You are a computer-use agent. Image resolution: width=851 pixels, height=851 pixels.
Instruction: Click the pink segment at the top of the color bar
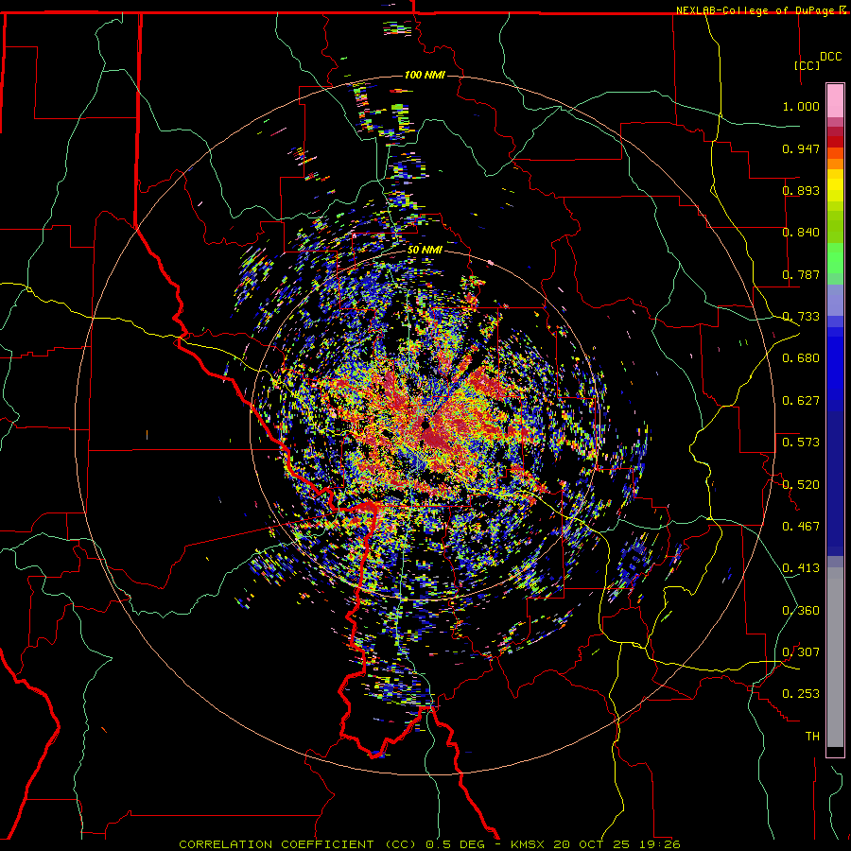pos(835,100)
